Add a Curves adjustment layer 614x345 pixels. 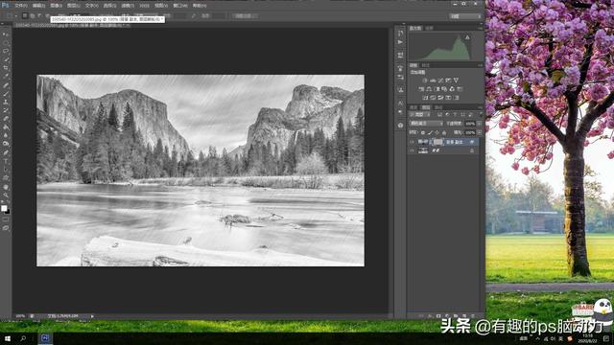[x=440, y=80]
